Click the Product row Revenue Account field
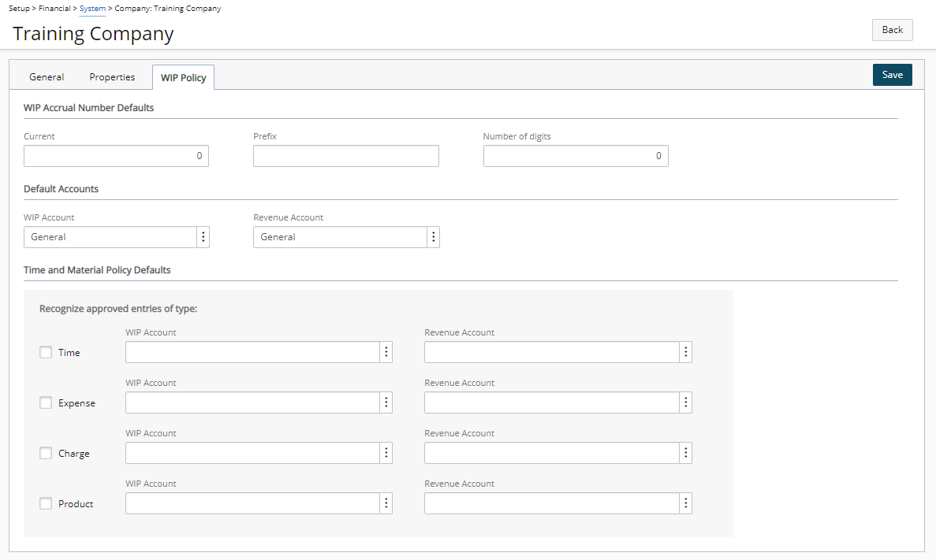 552,503
